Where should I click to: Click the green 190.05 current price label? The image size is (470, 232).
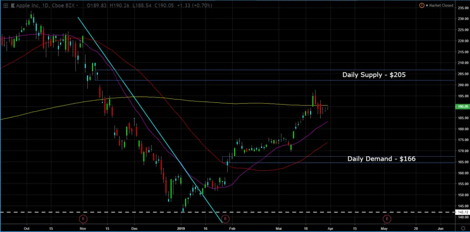[x=463, y=107]
